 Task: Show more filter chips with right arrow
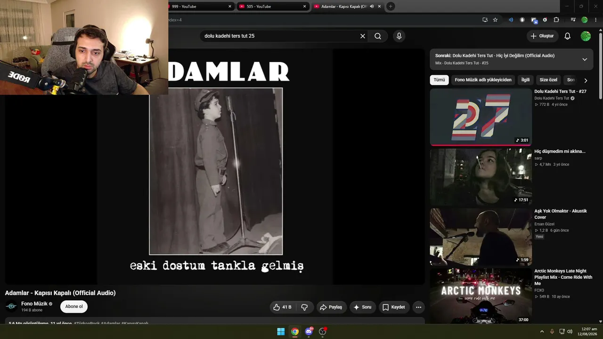coord(586,81)
